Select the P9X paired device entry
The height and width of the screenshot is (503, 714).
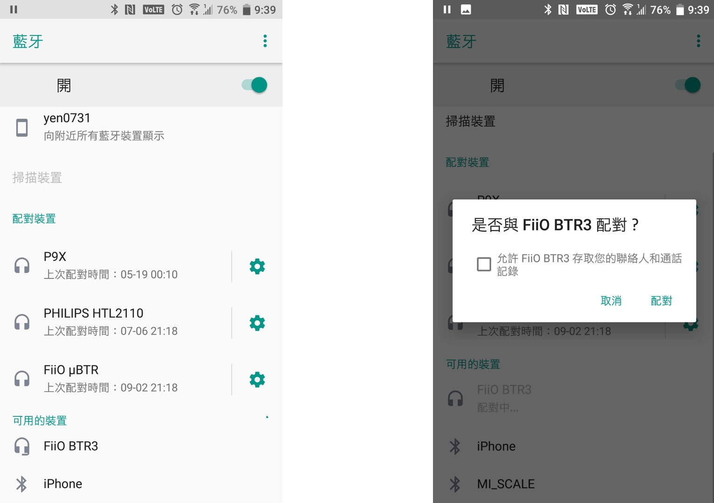[116, 266]
